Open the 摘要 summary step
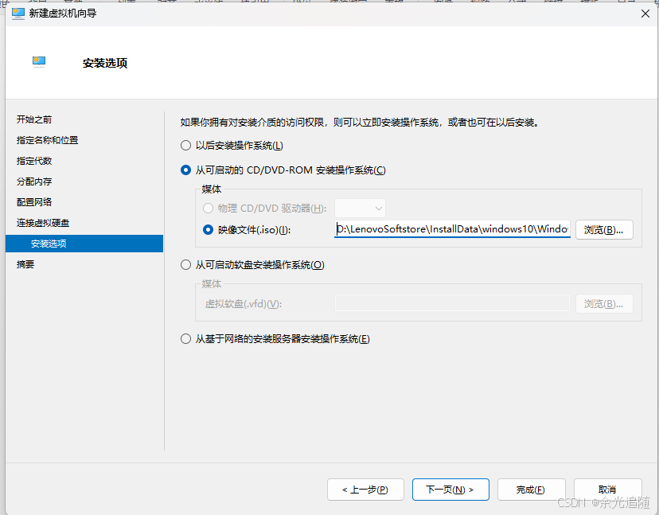The width and height of the screenshot is (659, 515). [x=26, y=264]
